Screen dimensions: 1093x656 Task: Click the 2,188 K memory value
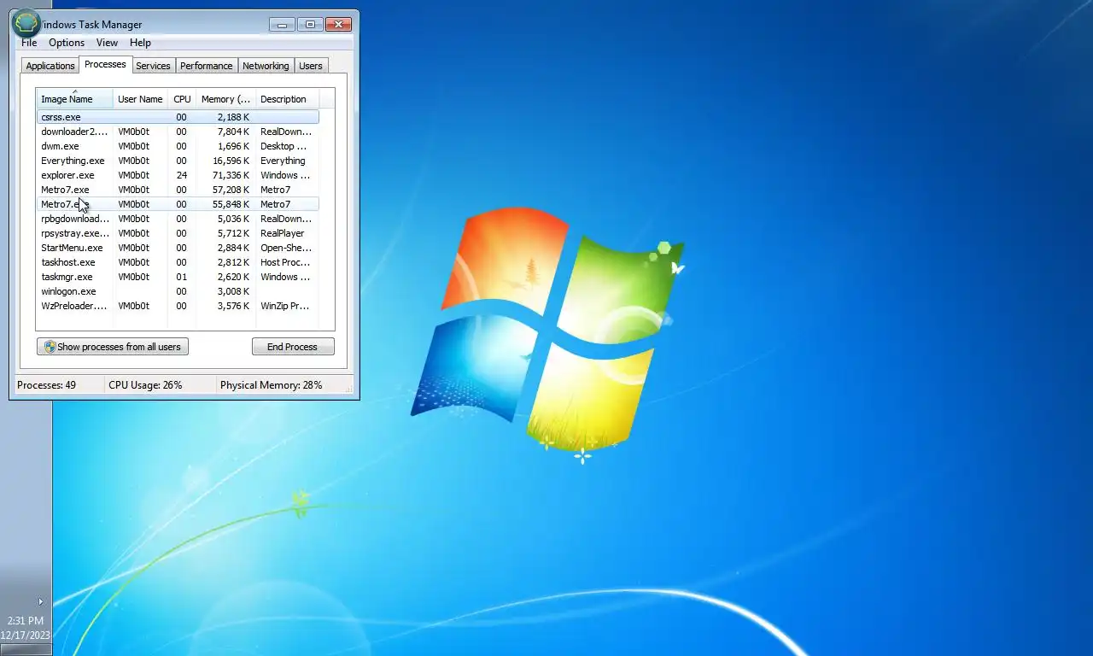(x=233, y=117)
